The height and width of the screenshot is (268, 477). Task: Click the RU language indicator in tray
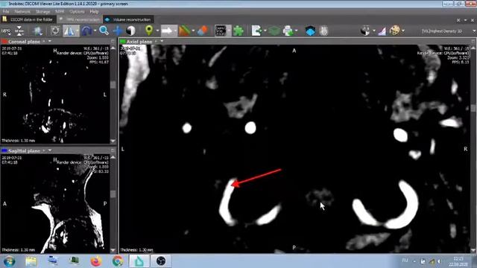(405, 261)
